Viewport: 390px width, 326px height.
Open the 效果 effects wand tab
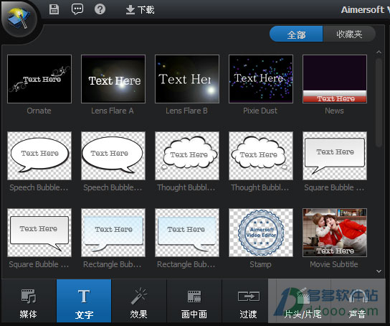point(139,301)
